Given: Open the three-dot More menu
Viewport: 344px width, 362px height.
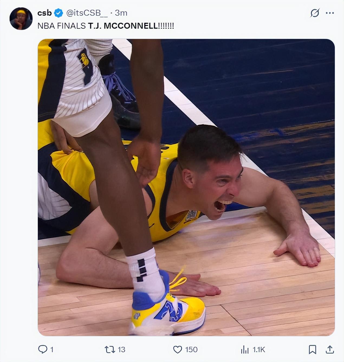Looking at the screenshot, I should coord(330,13).
